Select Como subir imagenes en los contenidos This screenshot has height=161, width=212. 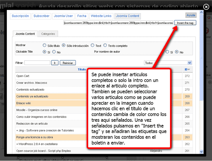pos(41,117)
